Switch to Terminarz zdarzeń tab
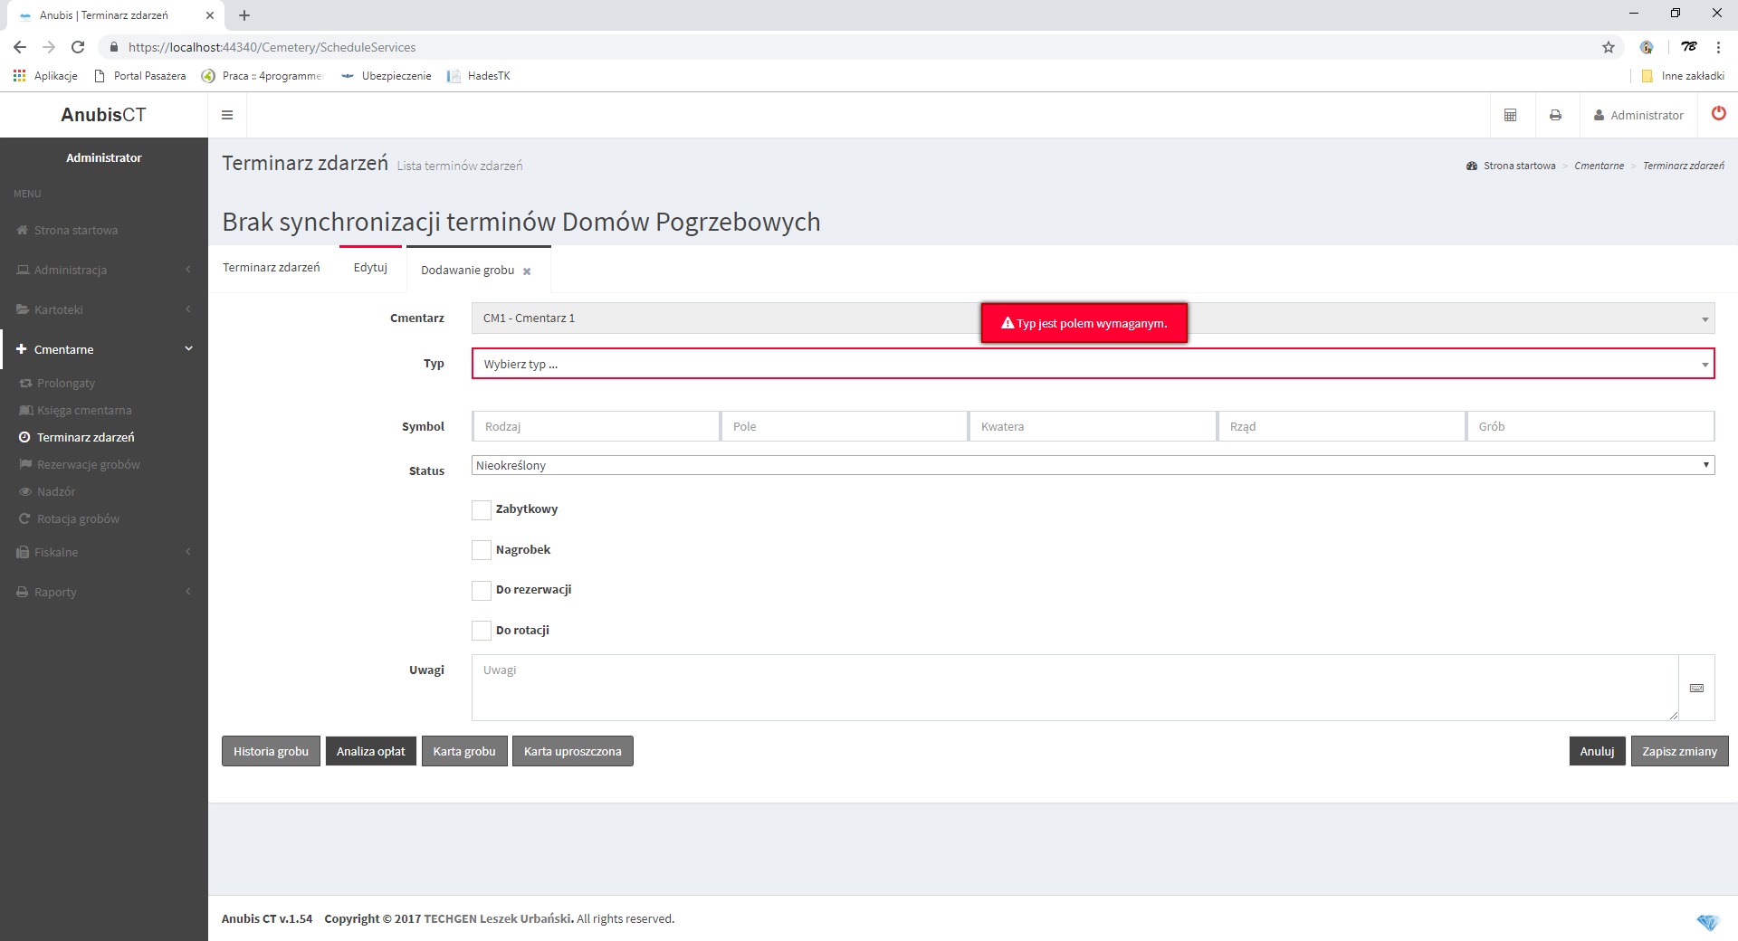 (x=271, y=268)
